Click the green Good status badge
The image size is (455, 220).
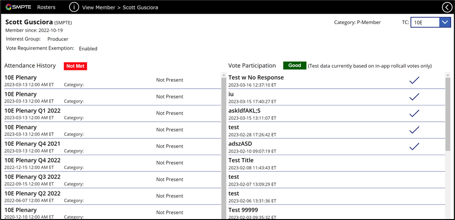295,65
